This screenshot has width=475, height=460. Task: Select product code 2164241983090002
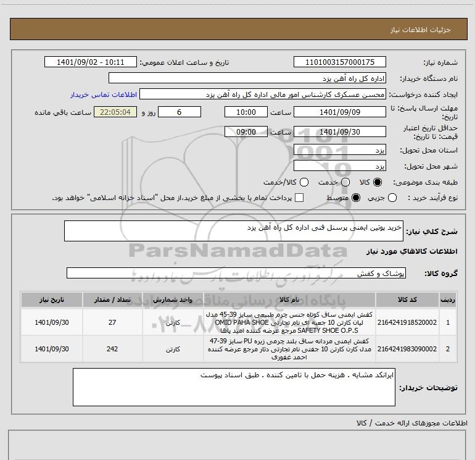click(x=407, y=349)
